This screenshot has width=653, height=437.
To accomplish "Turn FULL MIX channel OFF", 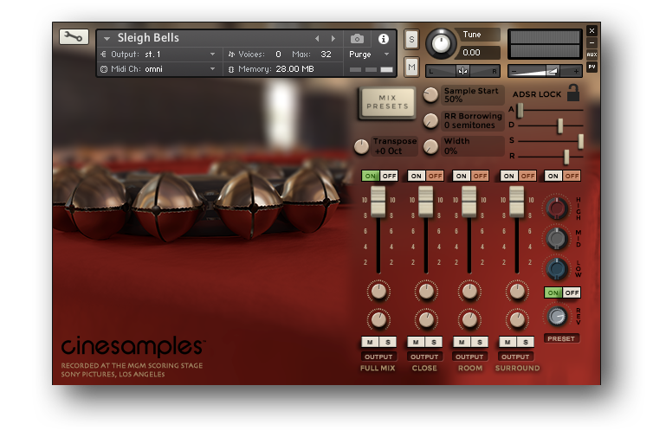I will 389,176.
